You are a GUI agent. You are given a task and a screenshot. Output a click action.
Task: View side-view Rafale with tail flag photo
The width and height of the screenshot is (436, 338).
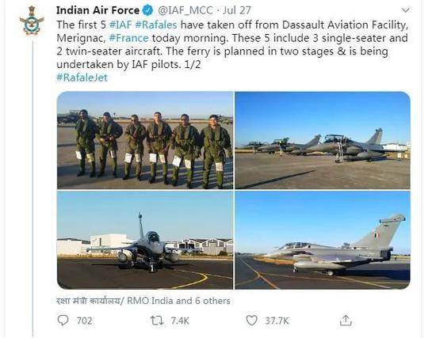(x=323, y=240)
